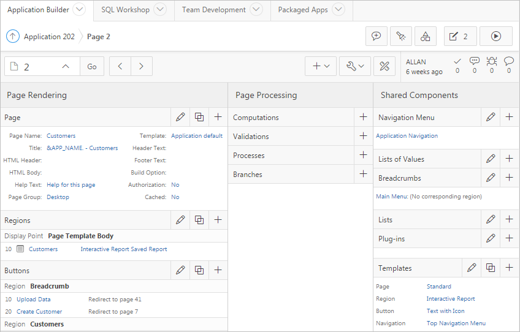520x332 pixels.
Task: Click the up-arrow icon beside Application 202
Action: (13, 36)
